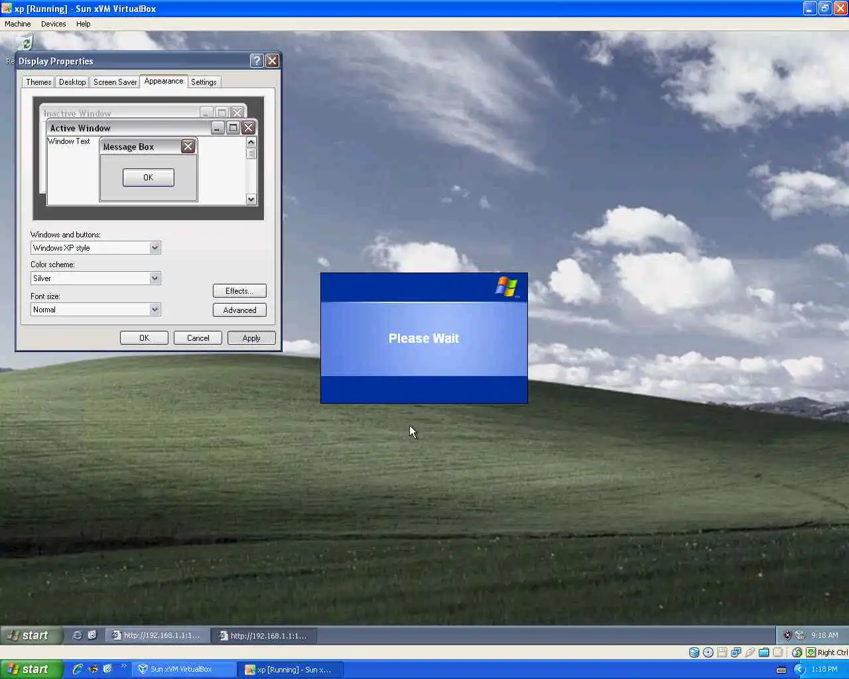This screenshot has width=849, height=679.
Task: Click the host on-screen keyboard tray icon
Action: click(781, 670)
